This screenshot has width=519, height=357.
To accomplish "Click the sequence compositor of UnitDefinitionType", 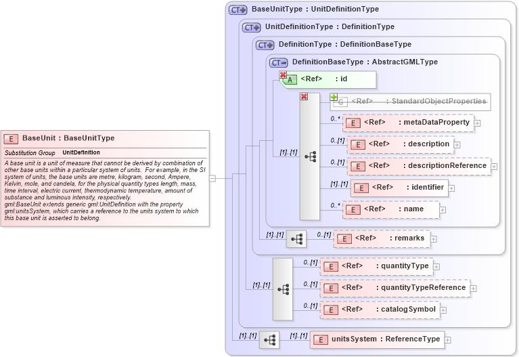I will (x=283, y=289).
